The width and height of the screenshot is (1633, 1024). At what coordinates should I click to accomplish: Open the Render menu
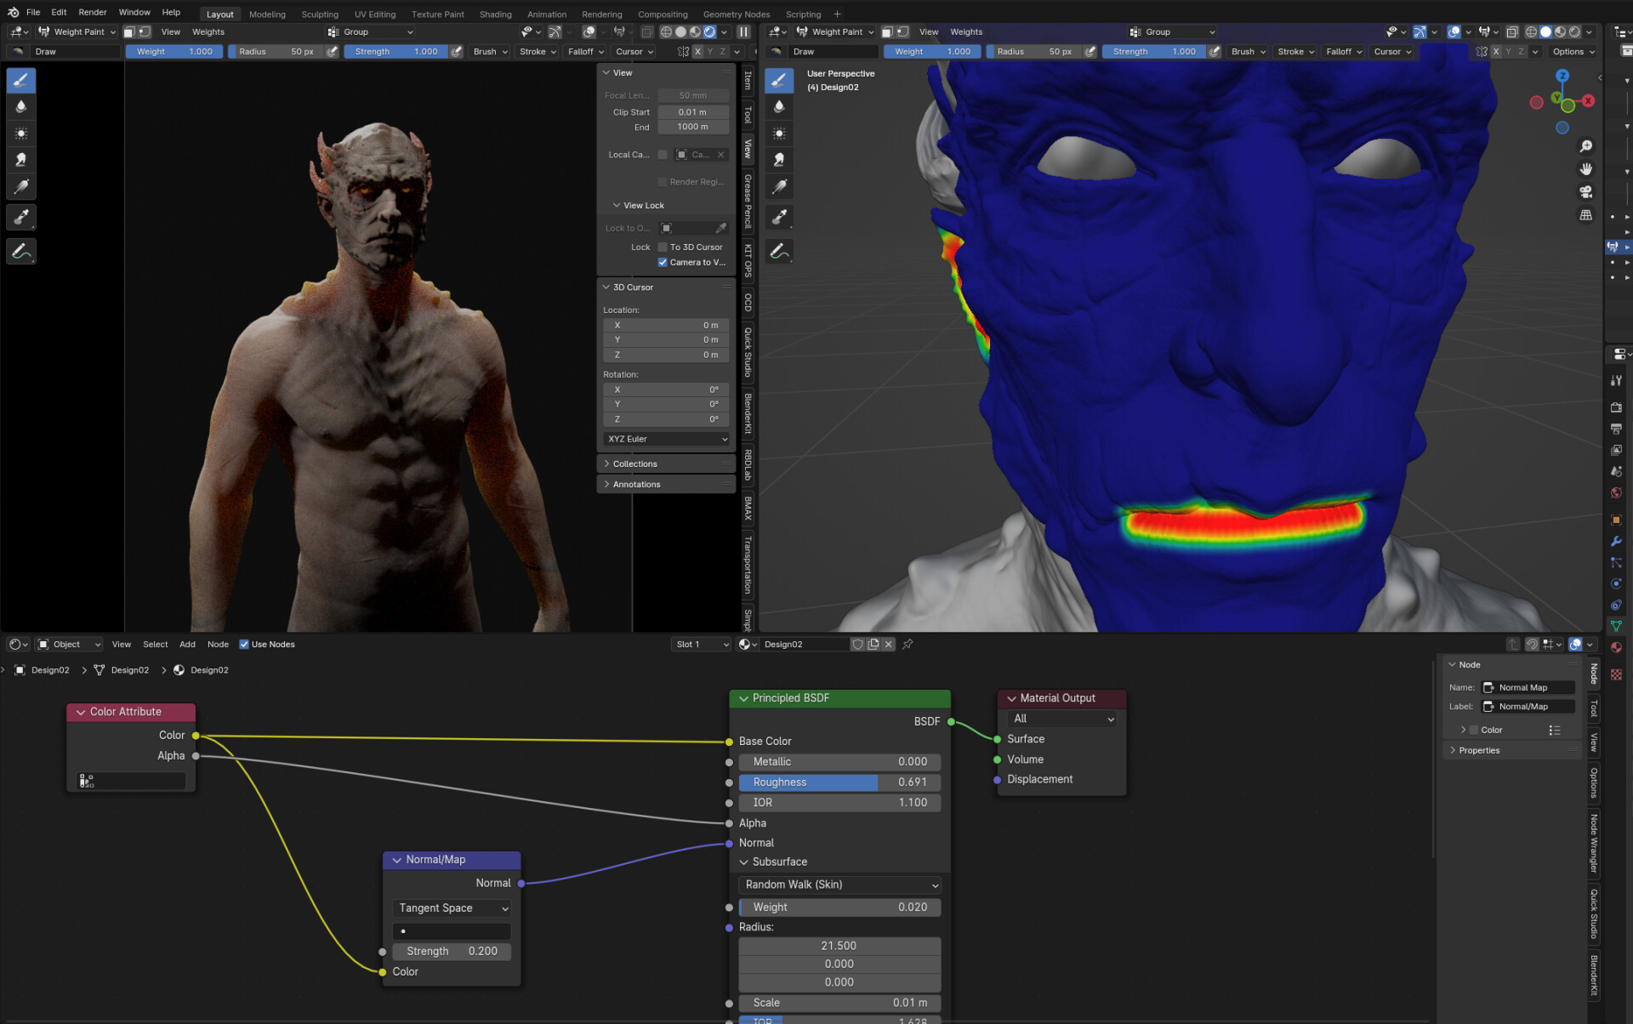pos(93,12)
